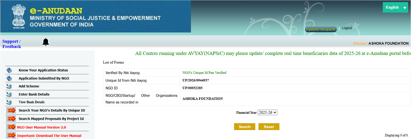
Task: Click NEW badge beside NGO User Manual Version-2.0
Action: click(x=11, y=127)
